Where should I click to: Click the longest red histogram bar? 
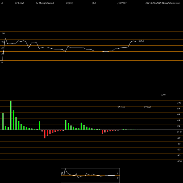coord(45,134)
